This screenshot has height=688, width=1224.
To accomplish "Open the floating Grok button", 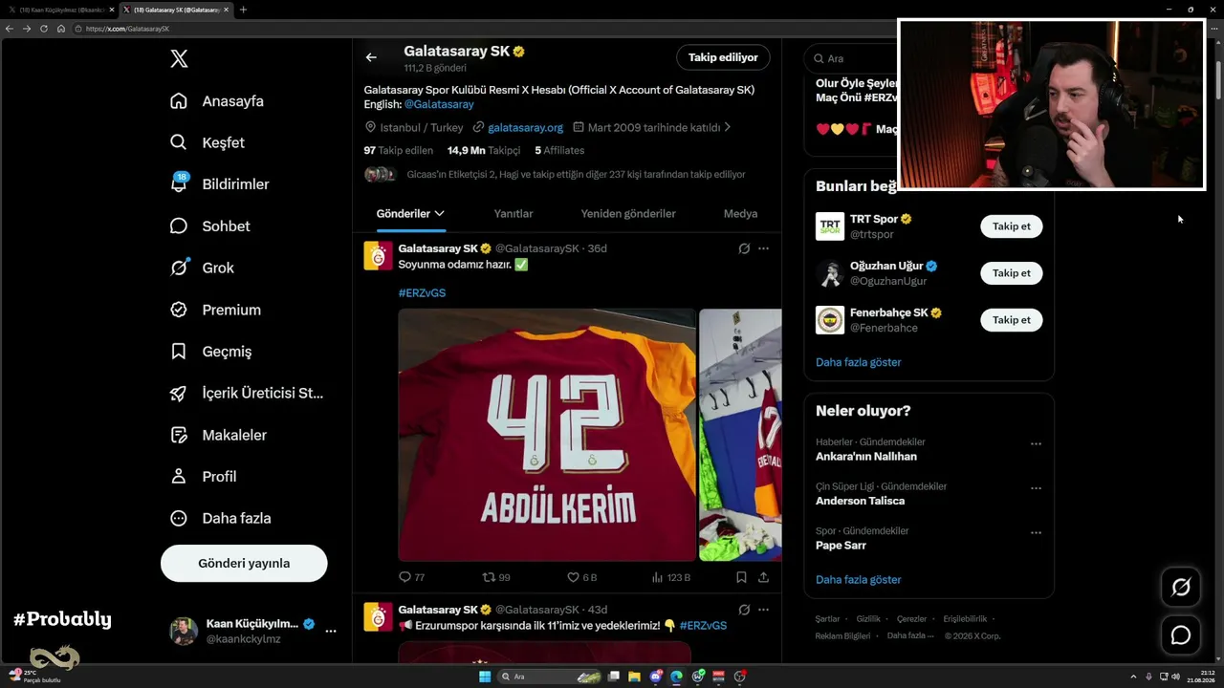I will (1181, 588).
